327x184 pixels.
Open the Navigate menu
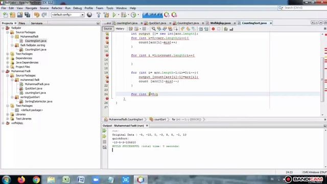31,8
